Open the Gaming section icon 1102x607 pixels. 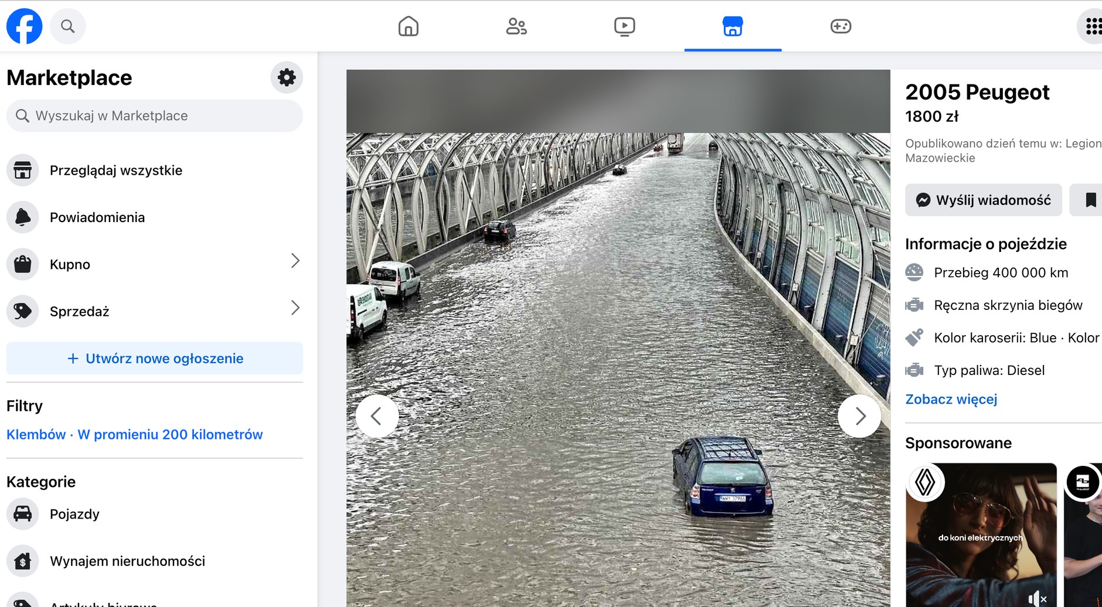point(841,26)
